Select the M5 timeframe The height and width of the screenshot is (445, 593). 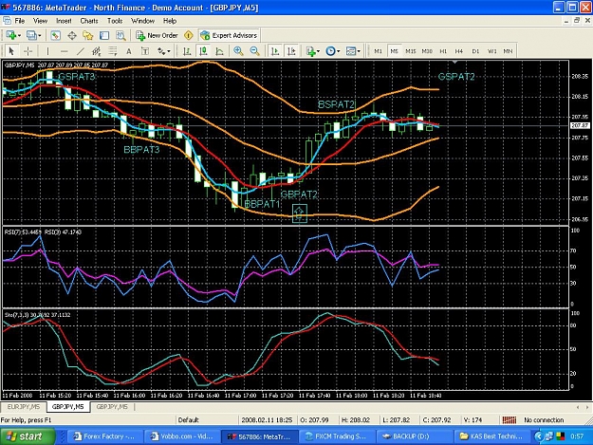click(394, 51)
